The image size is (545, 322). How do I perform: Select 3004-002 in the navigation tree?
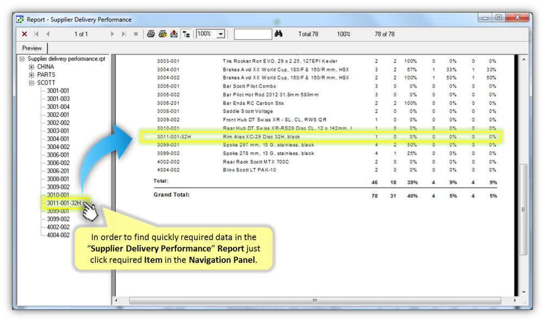pos(58,147)
